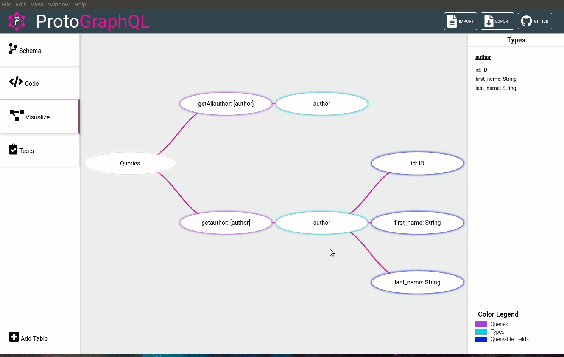Click the author type link in Types panel
The height and width of the screenshot is (357, 564).
(x=483, y=57)
